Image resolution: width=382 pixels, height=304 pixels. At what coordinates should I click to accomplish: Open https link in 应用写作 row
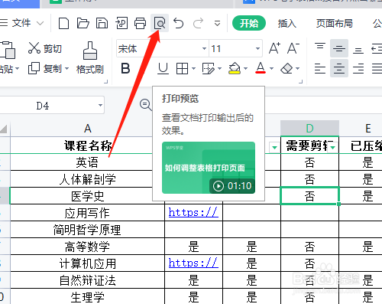[193, 212]
